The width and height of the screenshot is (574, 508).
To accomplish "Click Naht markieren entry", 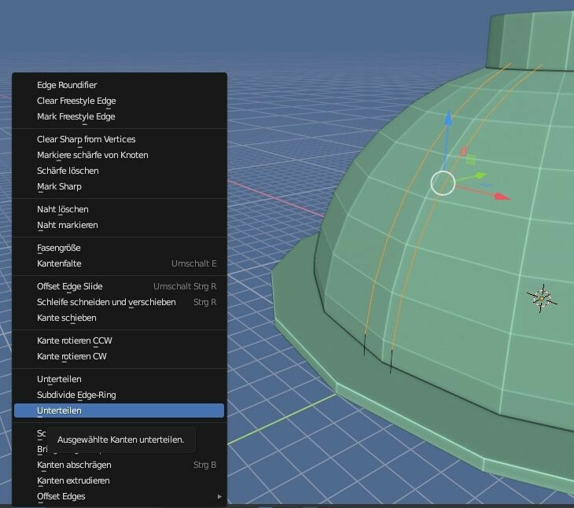I will pos(119,225).
